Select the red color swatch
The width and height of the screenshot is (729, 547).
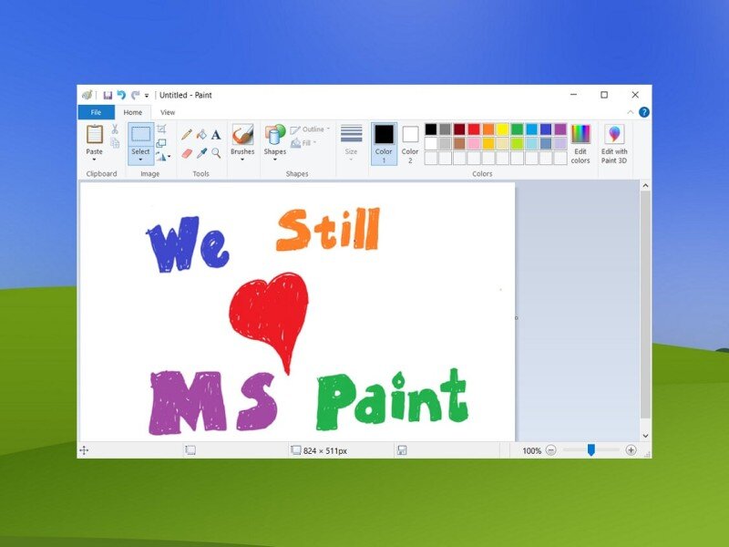pyautogui.click(x=474, y=128)
